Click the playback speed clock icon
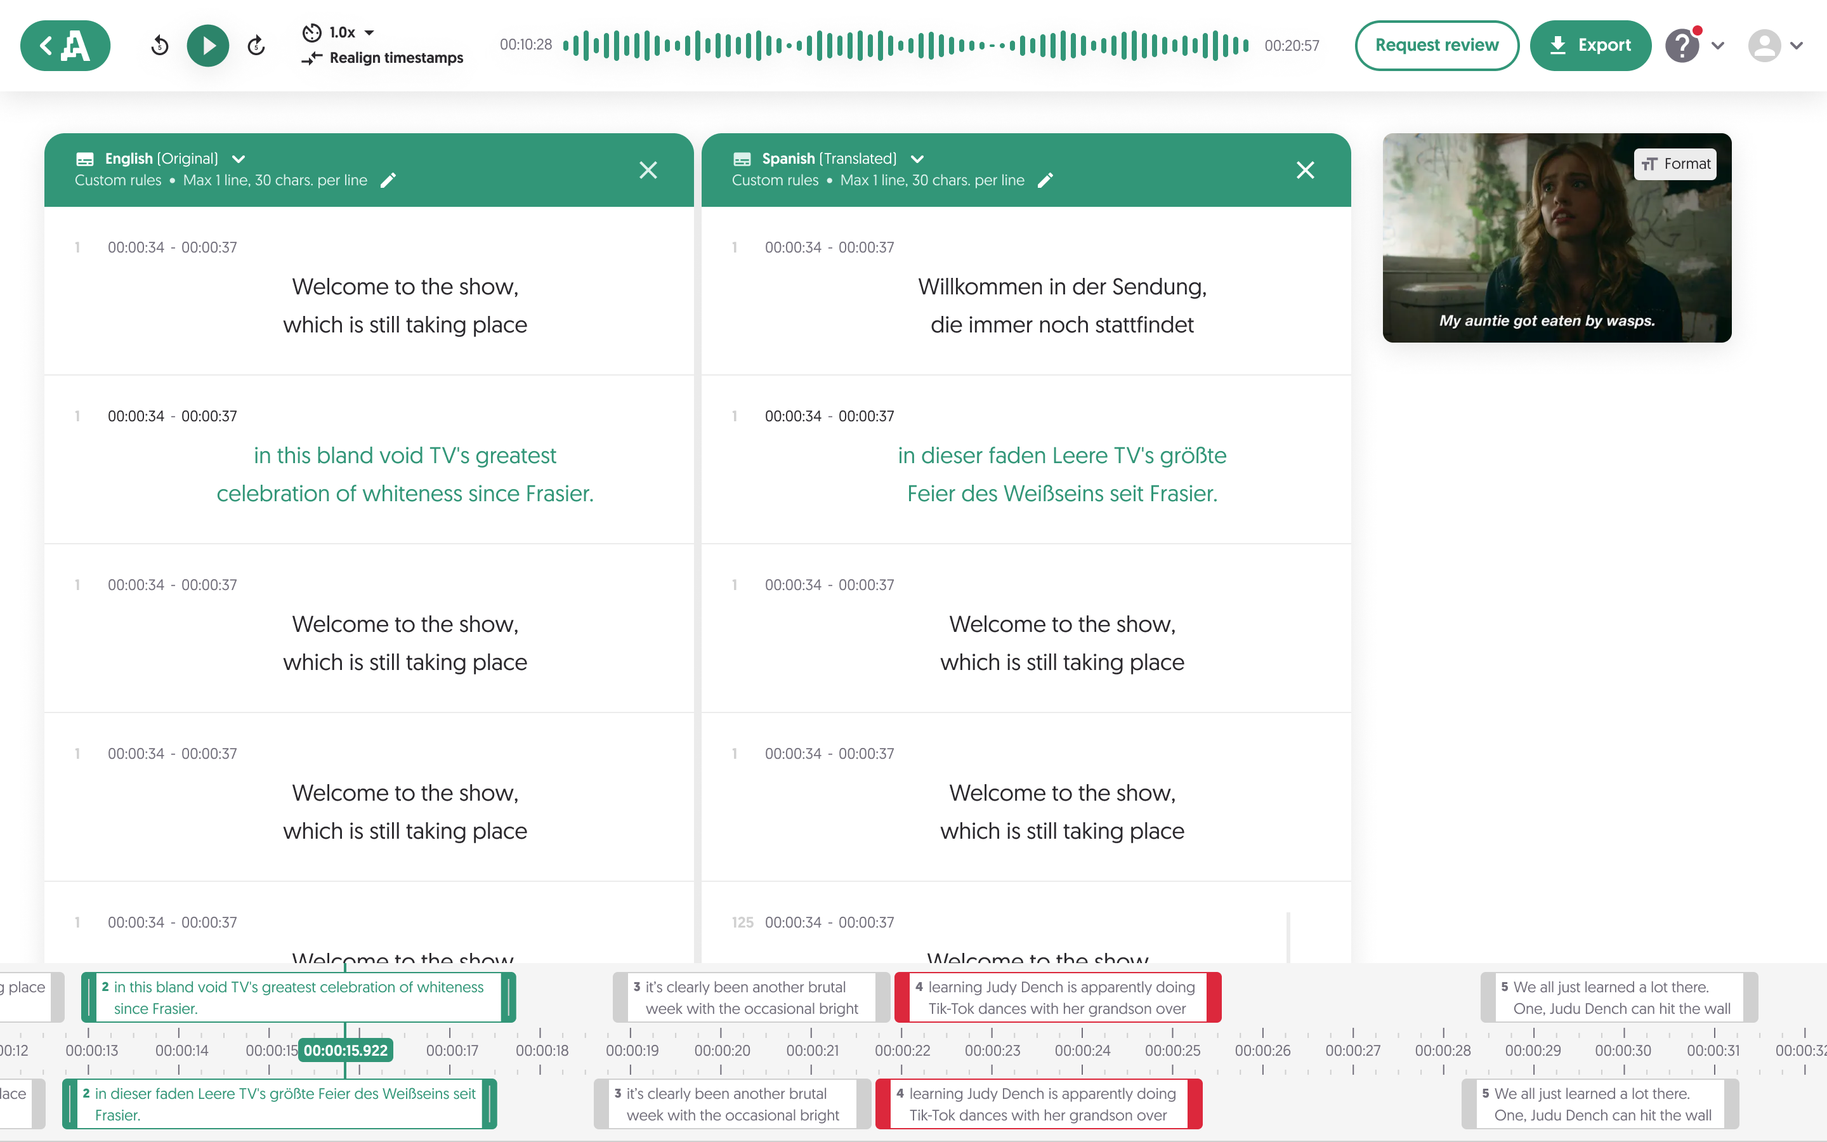Viewport: 1827px width, 1142px height. [312, 32]
